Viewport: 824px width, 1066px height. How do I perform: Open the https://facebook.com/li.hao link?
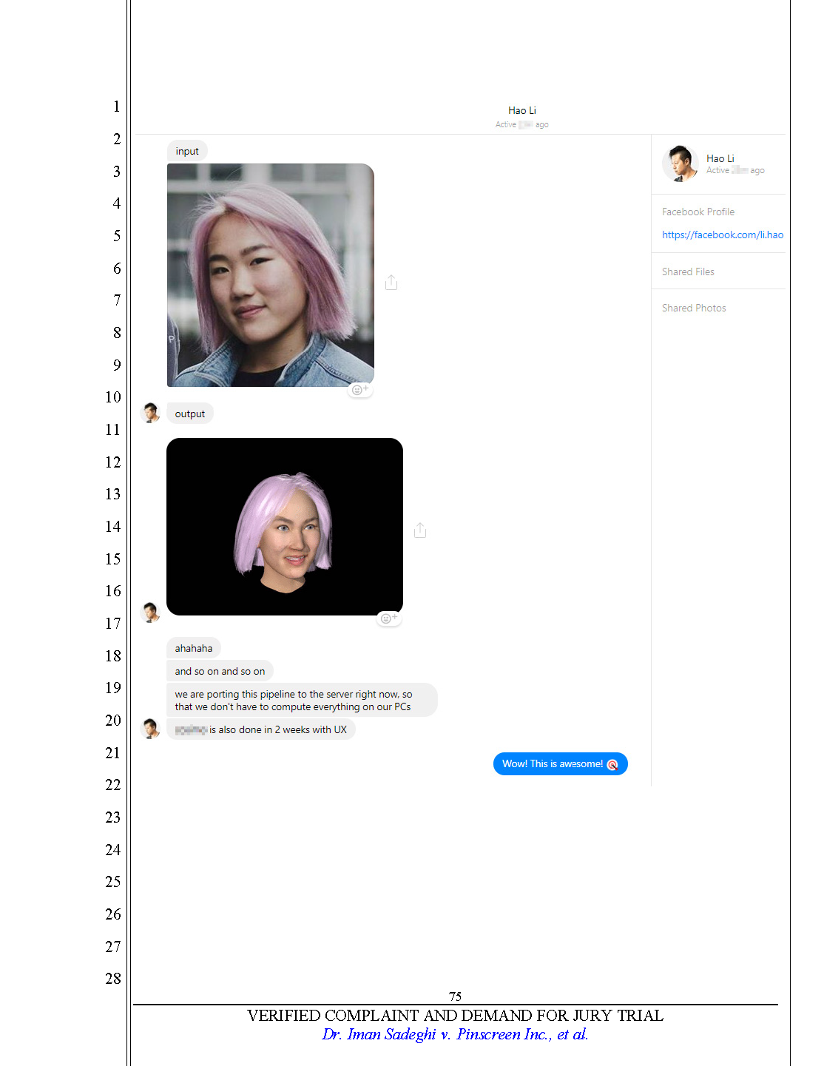click(x=722, y=235)
